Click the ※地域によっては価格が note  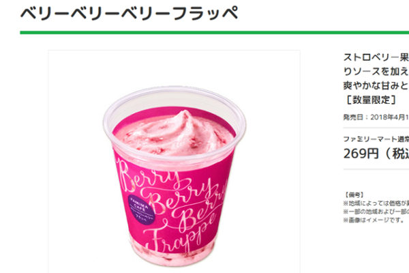[x=376, y=203]
